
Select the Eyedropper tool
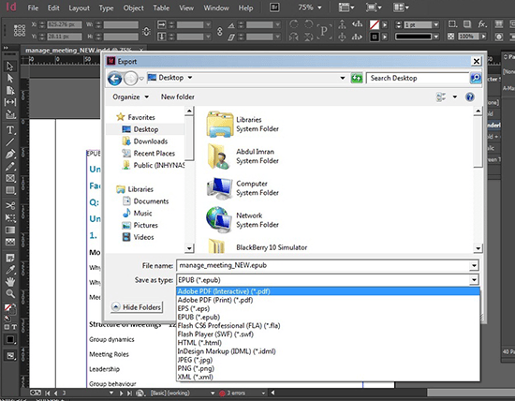coord(10,270)
